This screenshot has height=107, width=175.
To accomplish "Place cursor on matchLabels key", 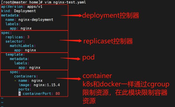I will point(22,46).
